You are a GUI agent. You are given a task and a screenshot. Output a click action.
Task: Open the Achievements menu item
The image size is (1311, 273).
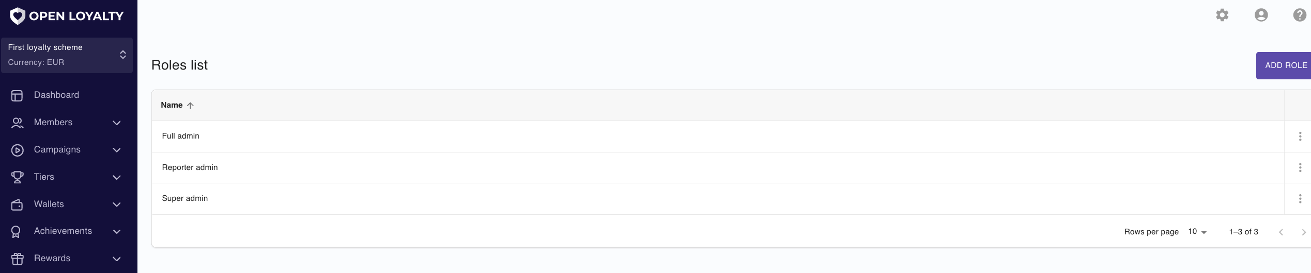tap(66, 231)
